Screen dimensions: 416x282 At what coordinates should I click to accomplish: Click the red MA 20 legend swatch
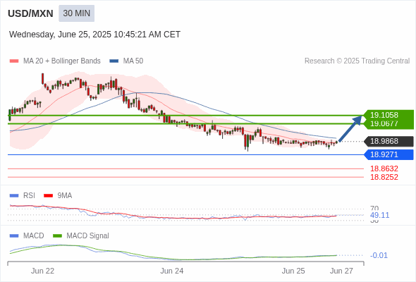[x=14, y=61]
